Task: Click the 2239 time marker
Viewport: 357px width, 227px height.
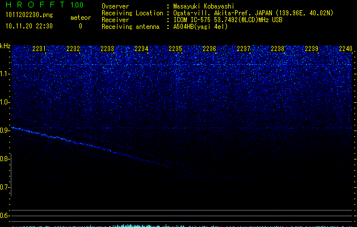Action: coord(312,49)
